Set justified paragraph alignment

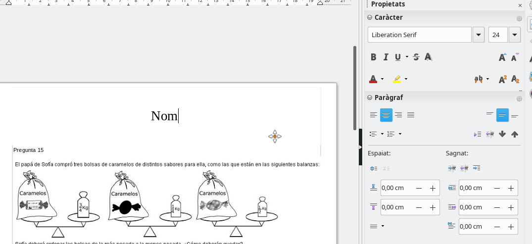[x=411, y=115]
